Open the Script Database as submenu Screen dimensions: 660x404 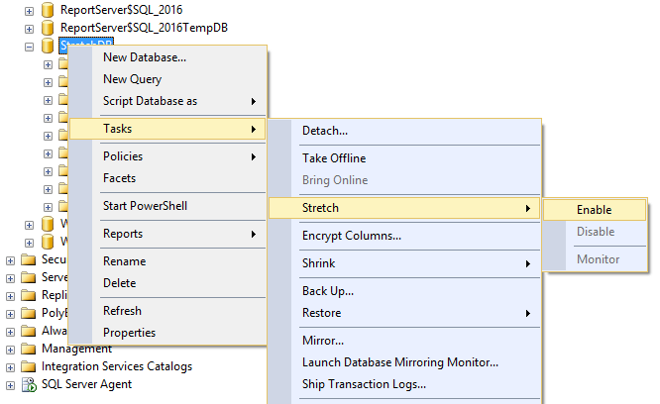[167, 101]
